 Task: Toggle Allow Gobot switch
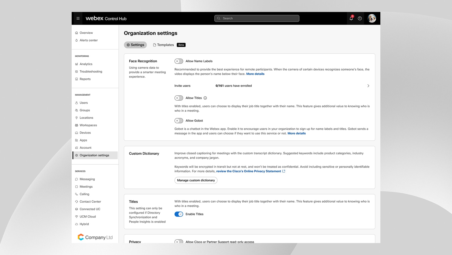point(179,121)
